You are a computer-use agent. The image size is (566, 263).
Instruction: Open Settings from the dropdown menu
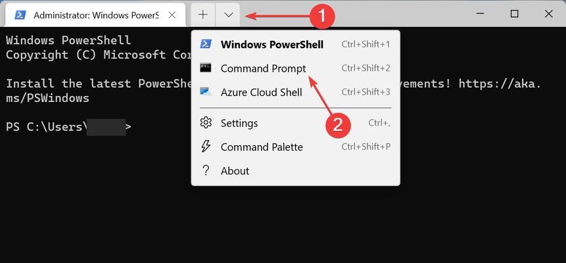pos(295,123)
